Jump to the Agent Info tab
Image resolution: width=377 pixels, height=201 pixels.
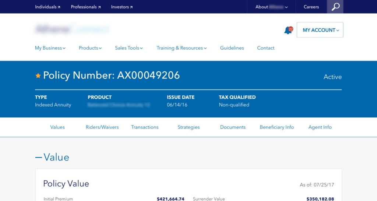click(320, 127)
